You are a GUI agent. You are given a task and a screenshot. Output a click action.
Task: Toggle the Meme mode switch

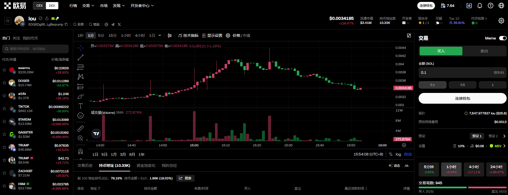pyautogui.click(x=502, y=38)
